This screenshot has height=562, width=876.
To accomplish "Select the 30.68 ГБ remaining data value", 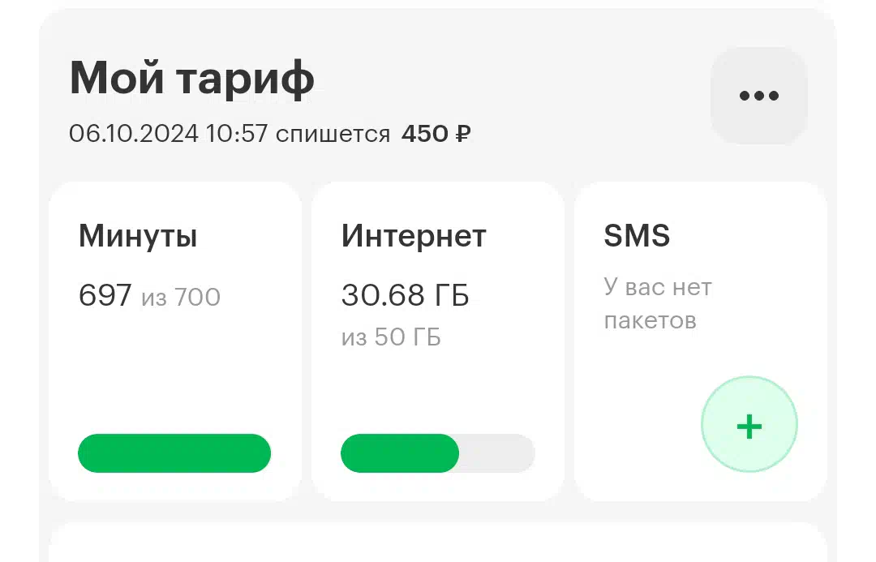I will (405, 295).
